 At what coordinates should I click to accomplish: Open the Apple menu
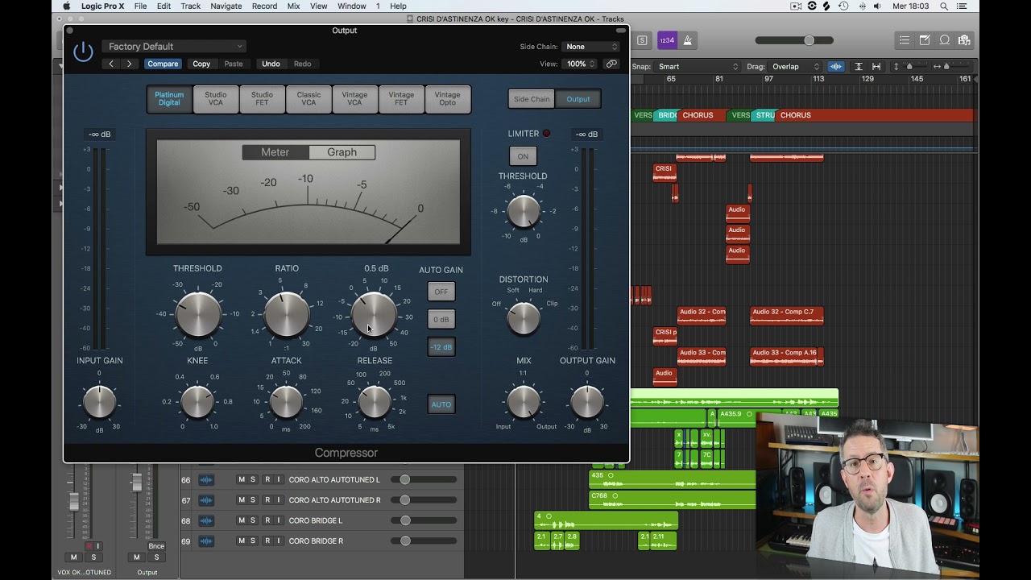pyautogui.click(x=67, y=6)
